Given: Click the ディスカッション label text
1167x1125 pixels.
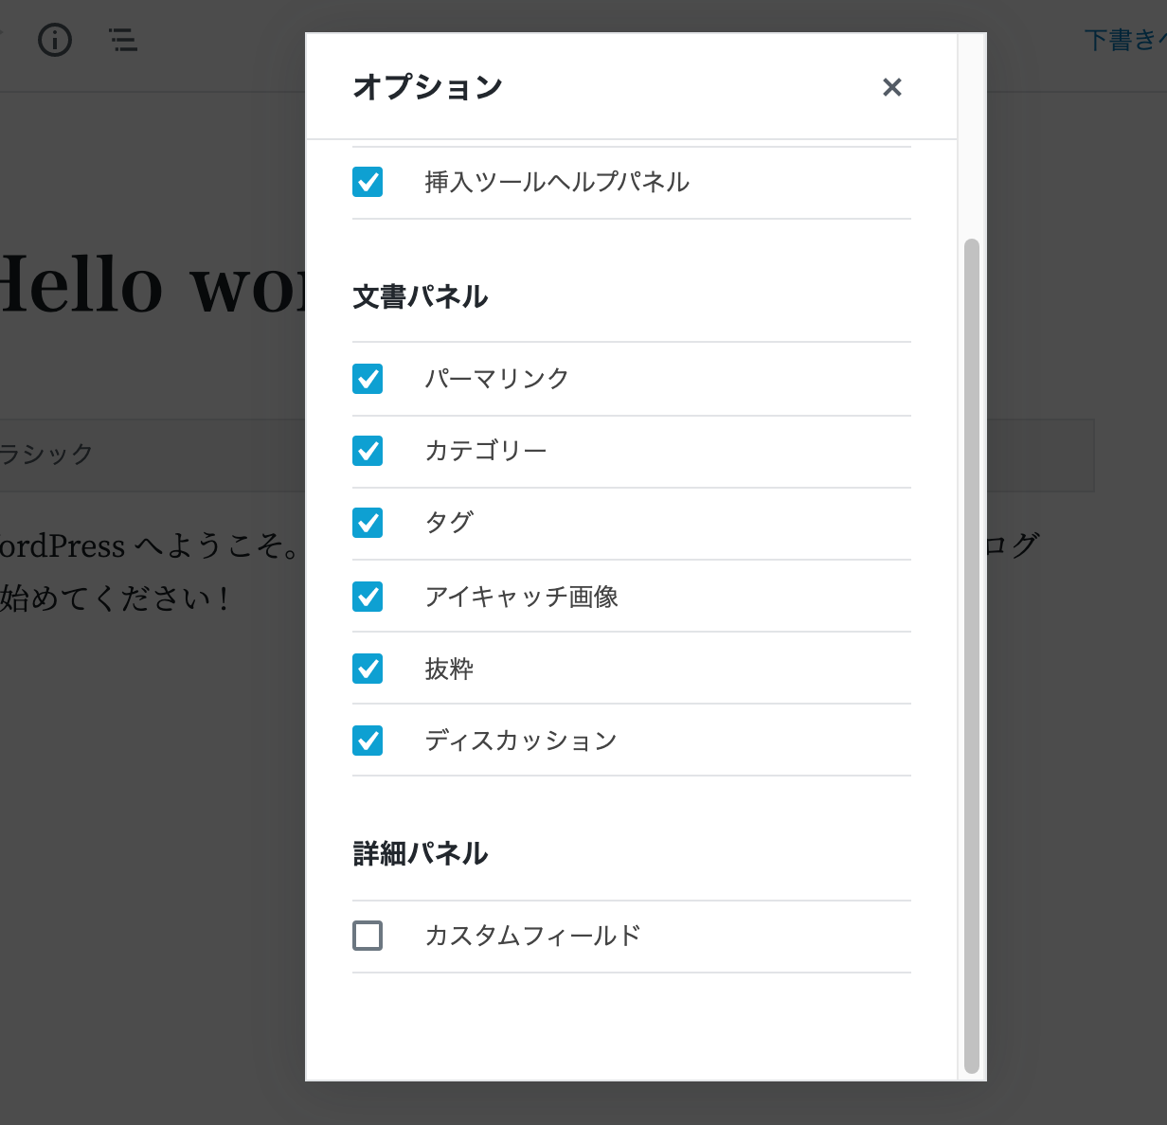Looking at the screenshot, I should [x=521, y=741].
